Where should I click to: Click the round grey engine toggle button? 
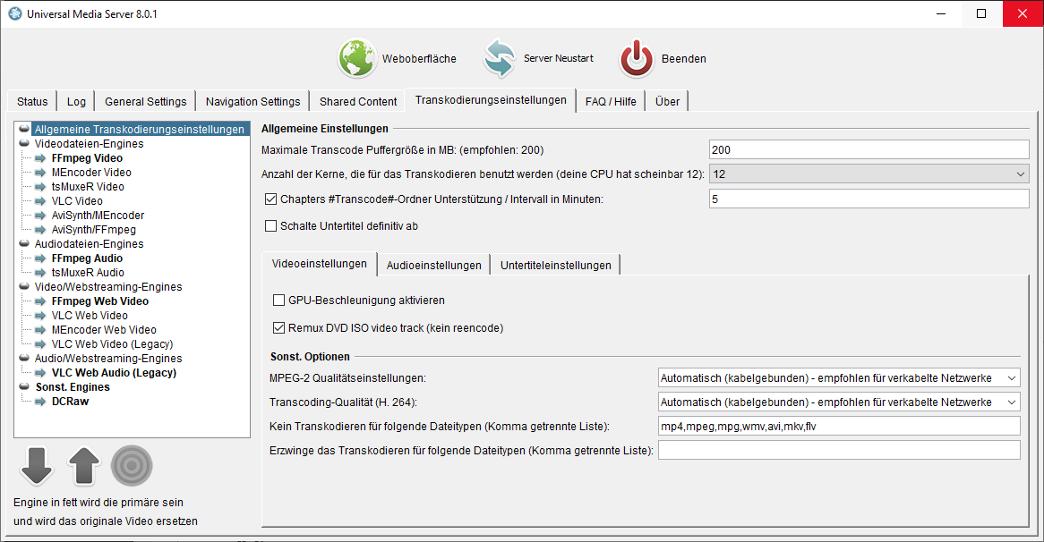pos(132,465)
